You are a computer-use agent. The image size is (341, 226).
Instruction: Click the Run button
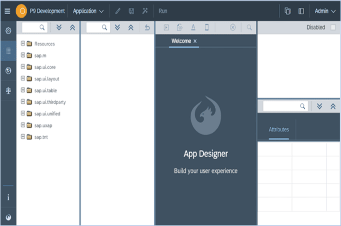coord(163,11)
